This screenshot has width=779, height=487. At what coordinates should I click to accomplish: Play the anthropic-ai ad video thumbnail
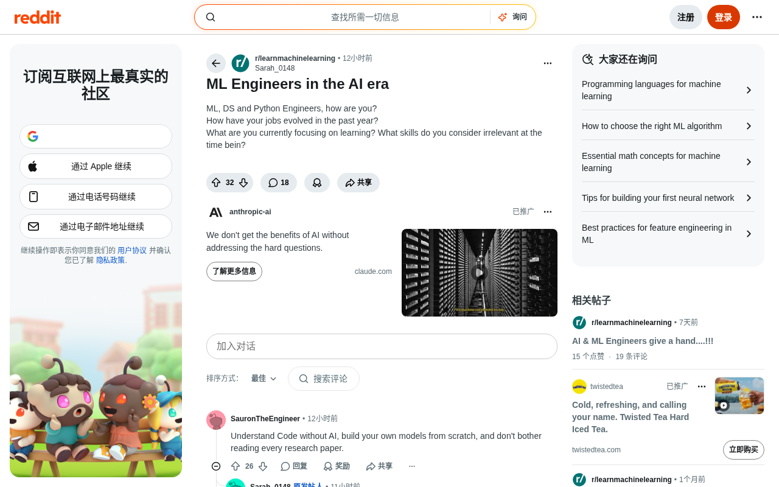point(480,273)
